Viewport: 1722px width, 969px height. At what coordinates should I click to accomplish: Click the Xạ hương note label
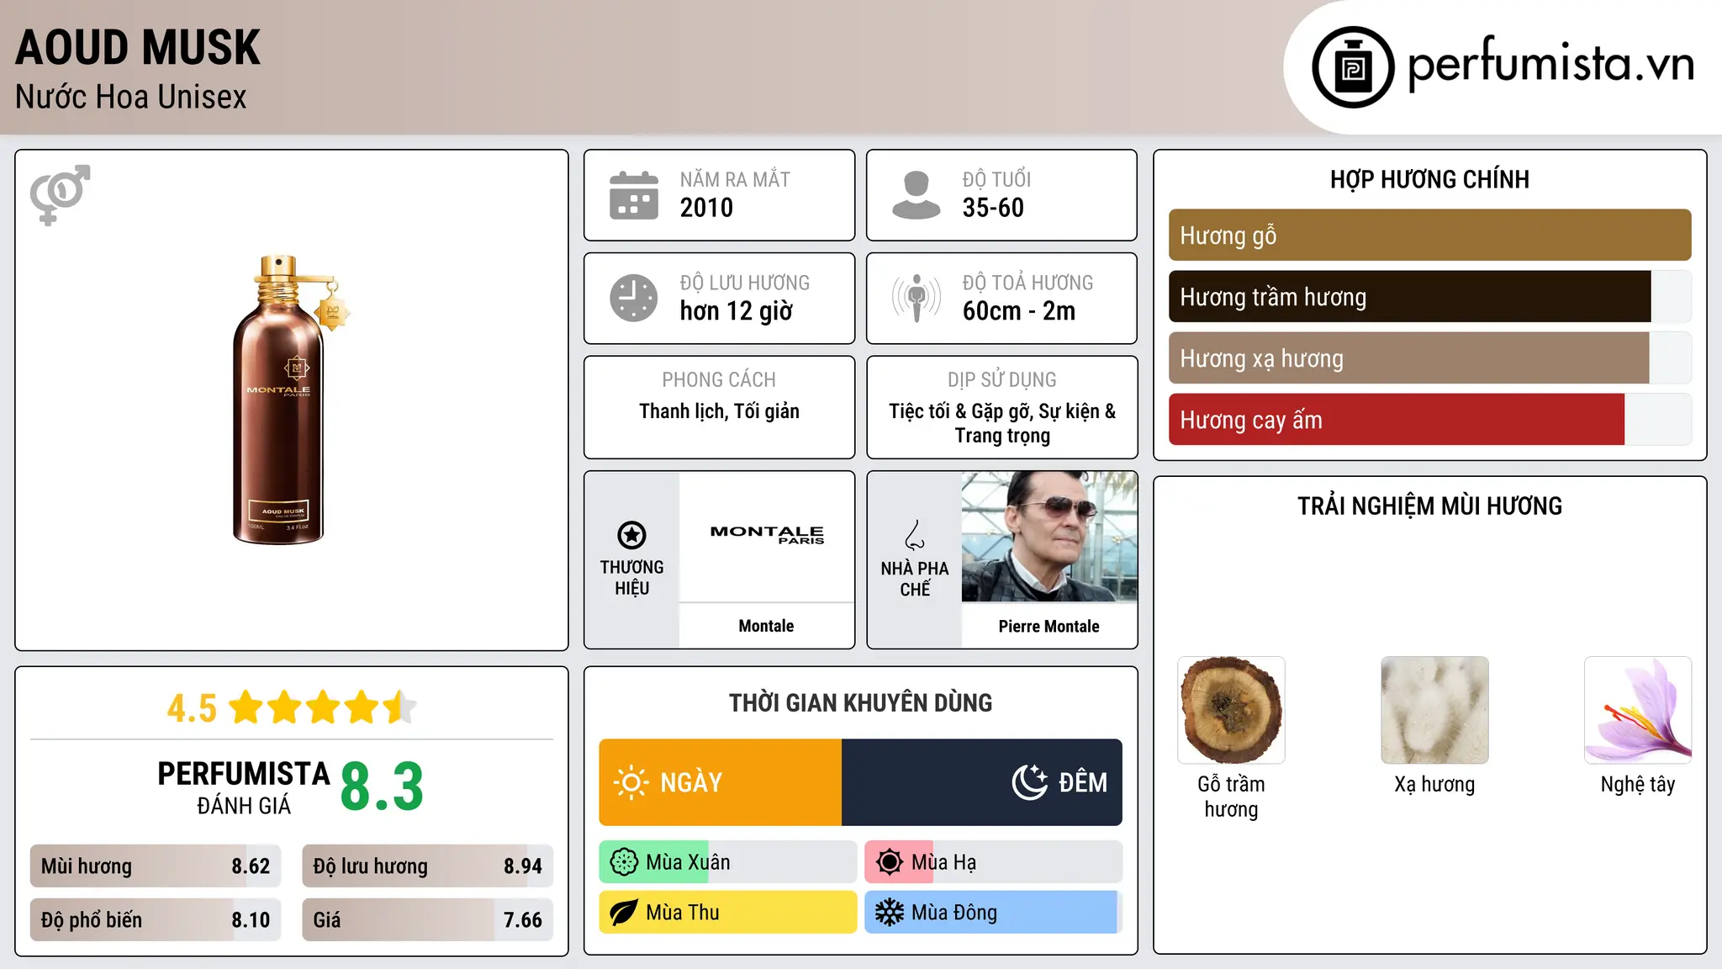(x=1434, y=784)
